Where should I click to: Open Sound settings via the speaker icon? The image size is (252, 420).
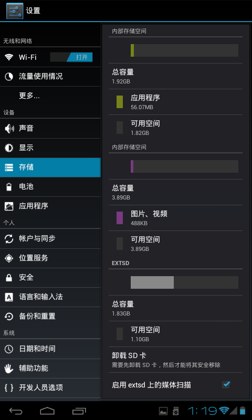click(x=9, y=129)
